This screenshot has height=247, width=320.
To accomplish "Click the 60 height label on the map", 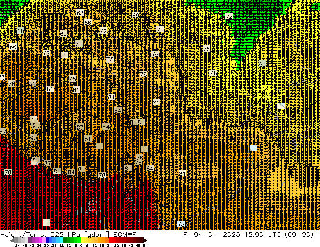I will pyautogui.click(x=20, y=31).
